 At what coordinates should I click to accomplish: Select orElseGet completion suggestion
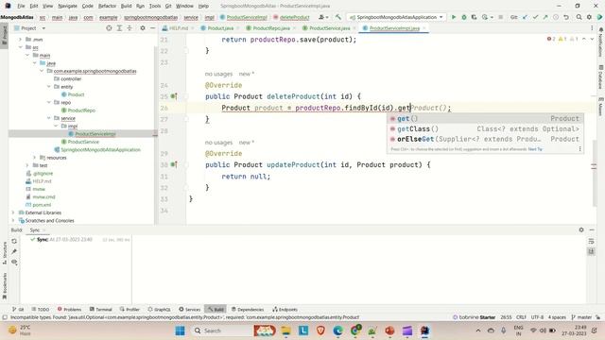click(x=485, y=139)
